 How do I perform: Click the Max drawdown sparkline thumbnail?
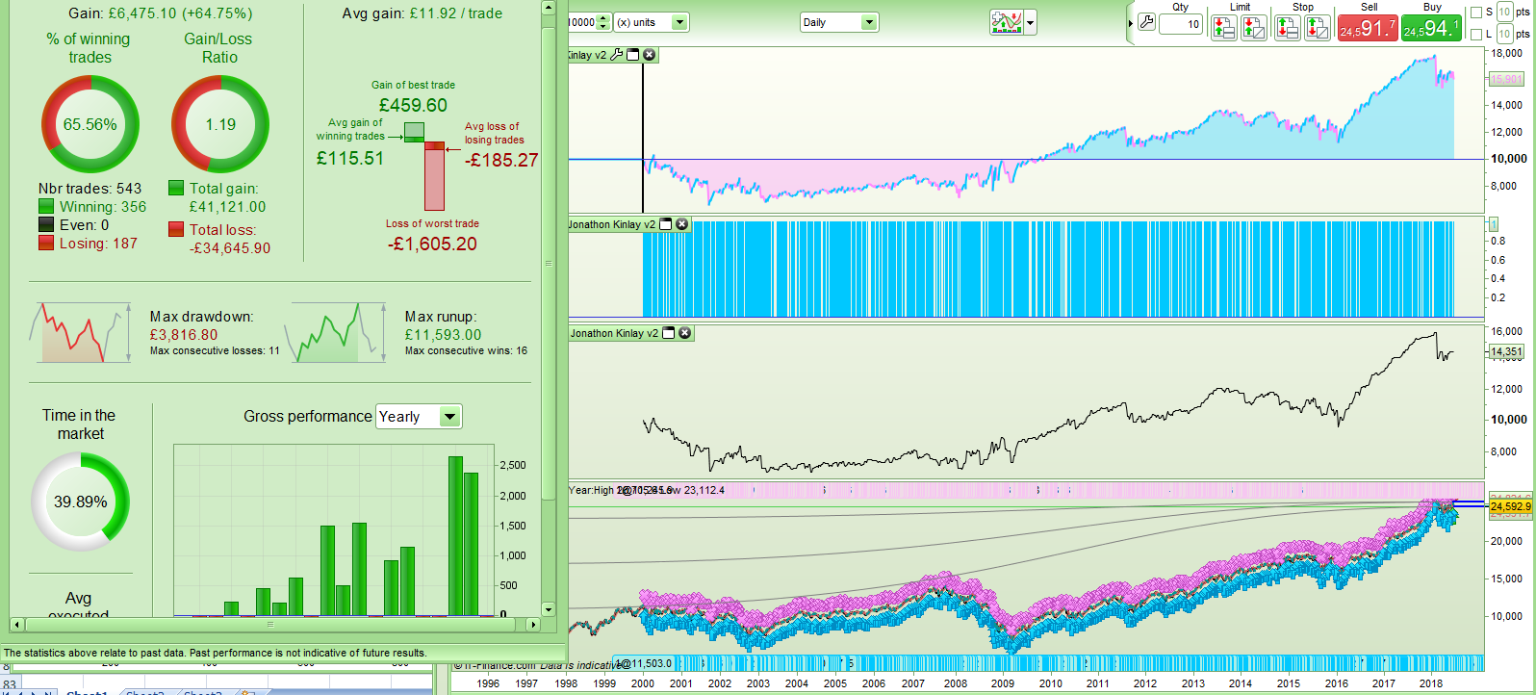point(81,332)
